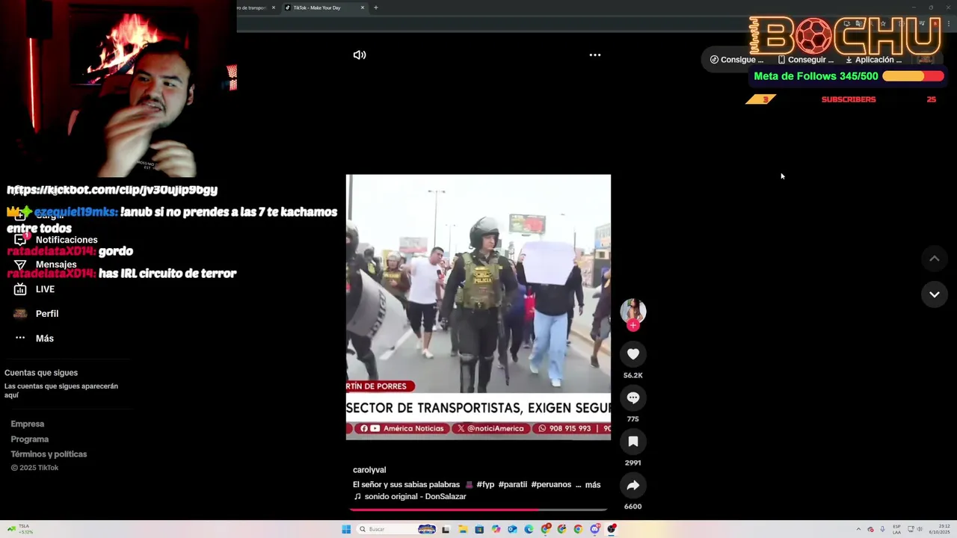The width and height of the screenshot is (957, 538).
Task: Bookmark this page with the star icon
Action: (883, 24)
